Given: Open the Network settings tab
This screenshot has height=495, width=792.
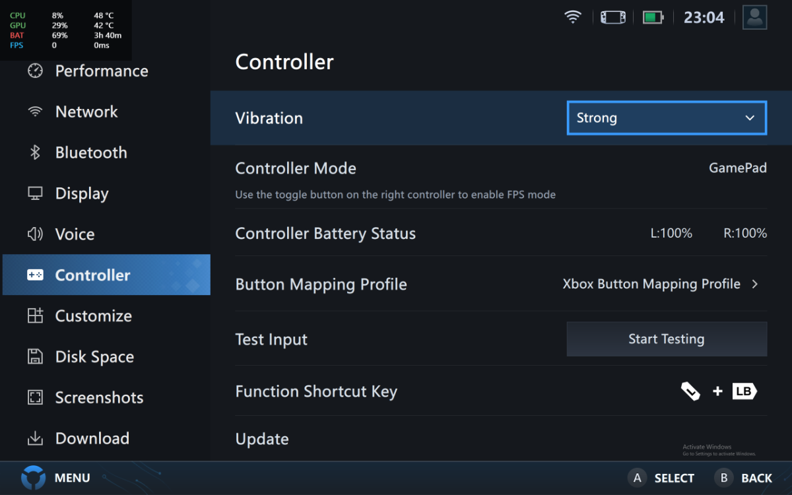Looking at the screenshot, I should pyautogui.click(x=86, y=112).
